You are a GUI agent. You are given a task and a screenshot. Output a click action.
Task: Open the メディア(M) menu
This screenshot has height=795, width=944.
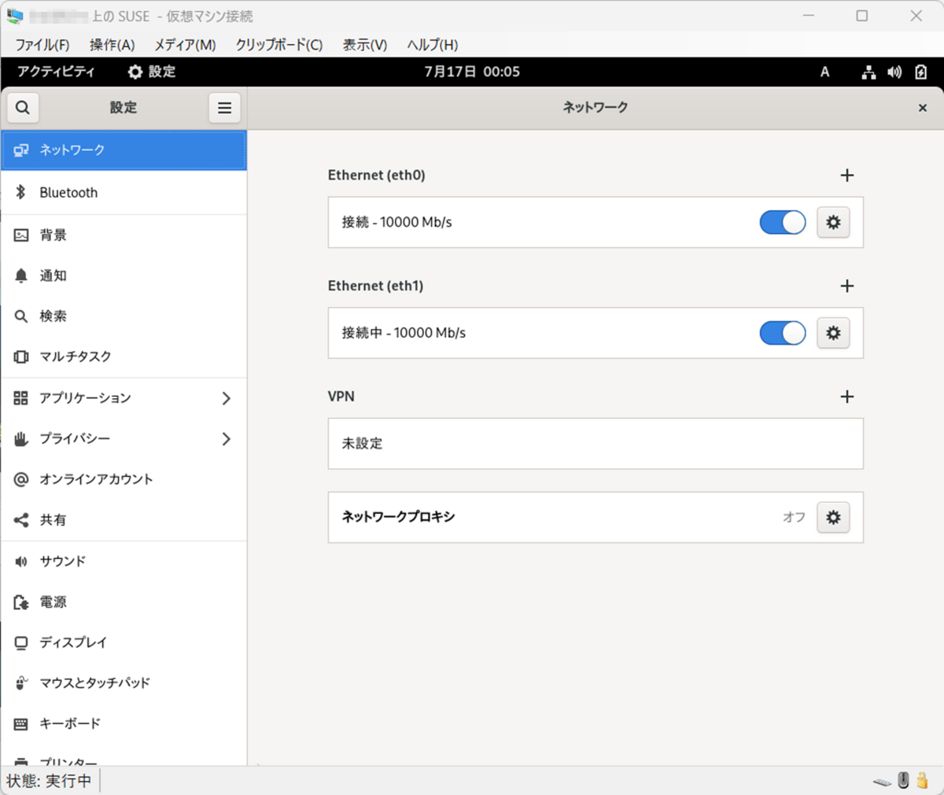[185, 45]
